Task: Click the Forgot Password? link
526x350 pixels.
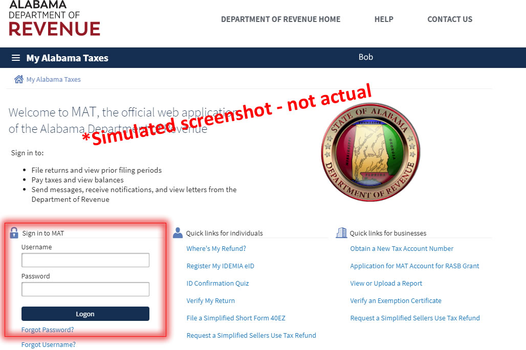Action: pos(48,330)
